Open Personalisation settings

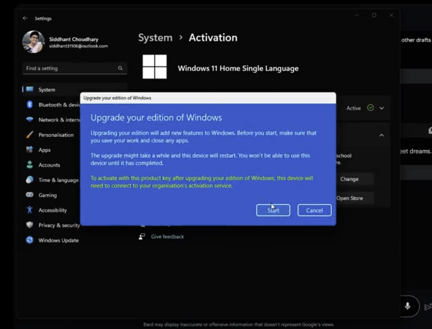pyautogui.click(x=56, y=135)
